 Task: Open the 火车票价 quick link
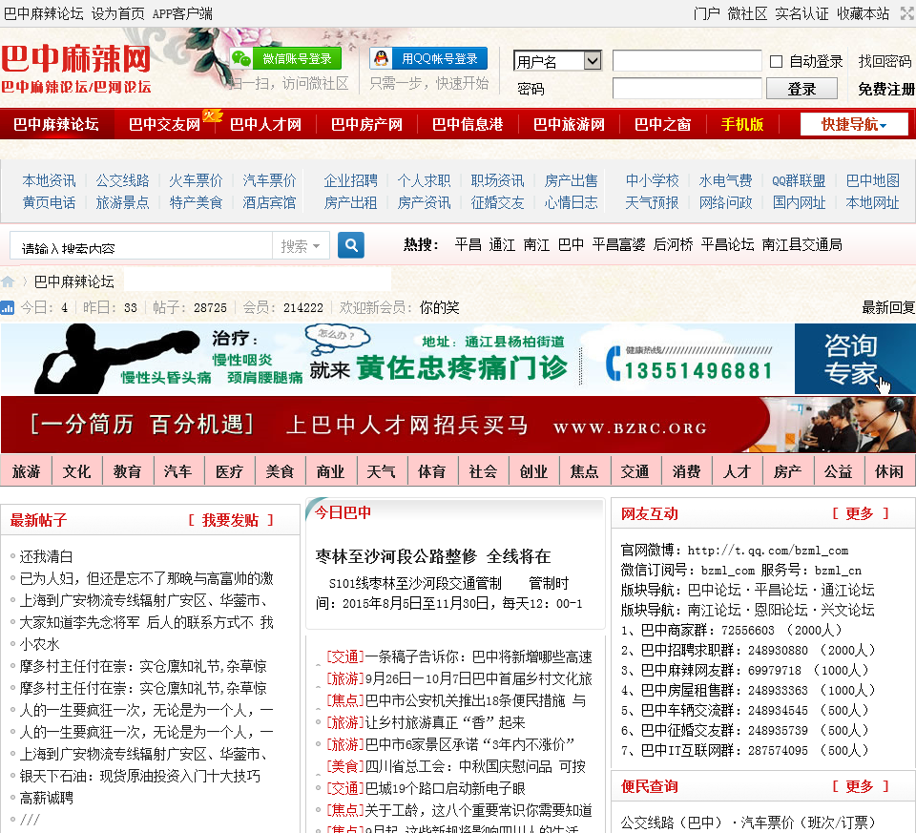196,180
